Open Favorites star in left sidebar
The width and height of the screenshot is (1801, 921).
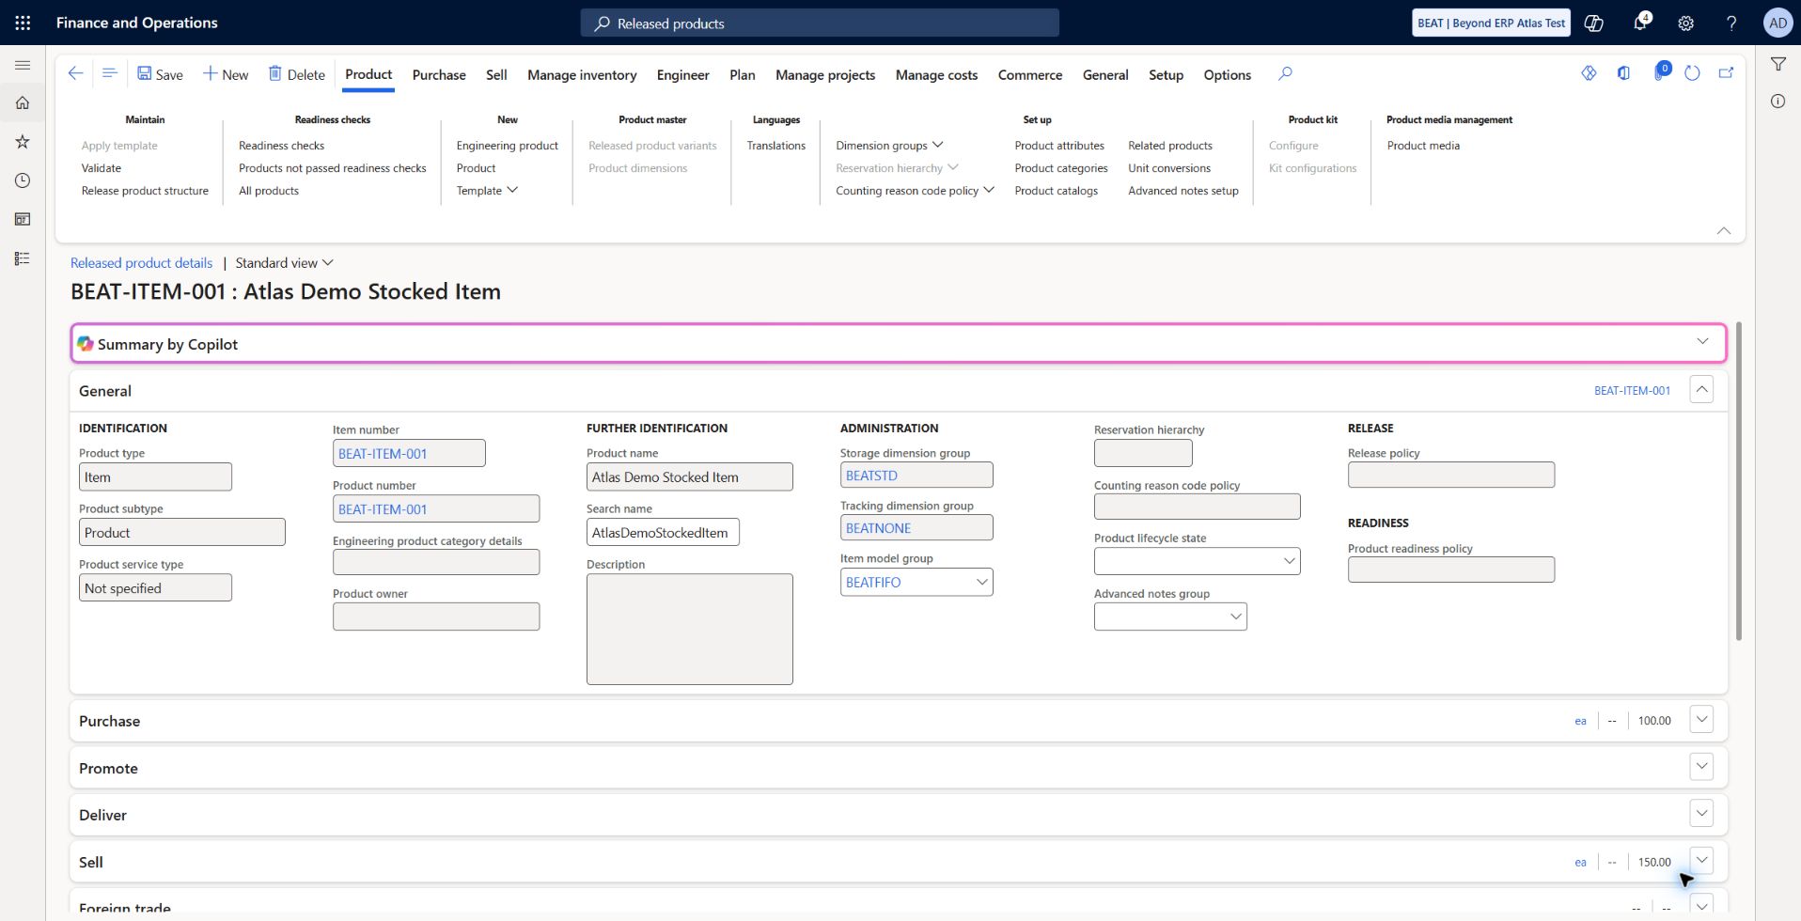point(23,142)
